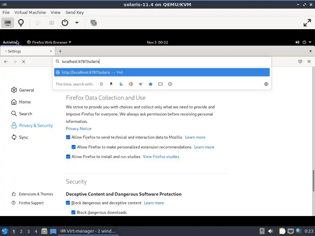315x236 pixels.
Task: Search in history clock icon
Action: click(170, 84)
